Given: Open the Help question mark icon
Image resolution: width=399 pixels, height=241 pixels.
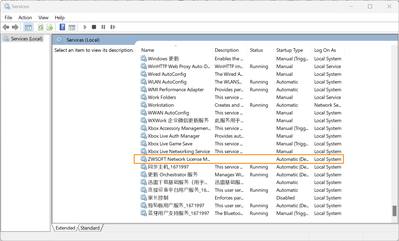Looking at the screenshot, I should (62, 27).
